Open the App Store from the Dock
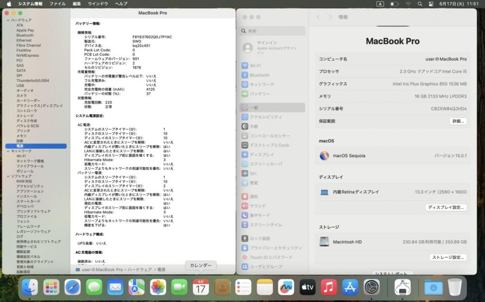Viewport: 485px width, 302px height. point(350,287)
